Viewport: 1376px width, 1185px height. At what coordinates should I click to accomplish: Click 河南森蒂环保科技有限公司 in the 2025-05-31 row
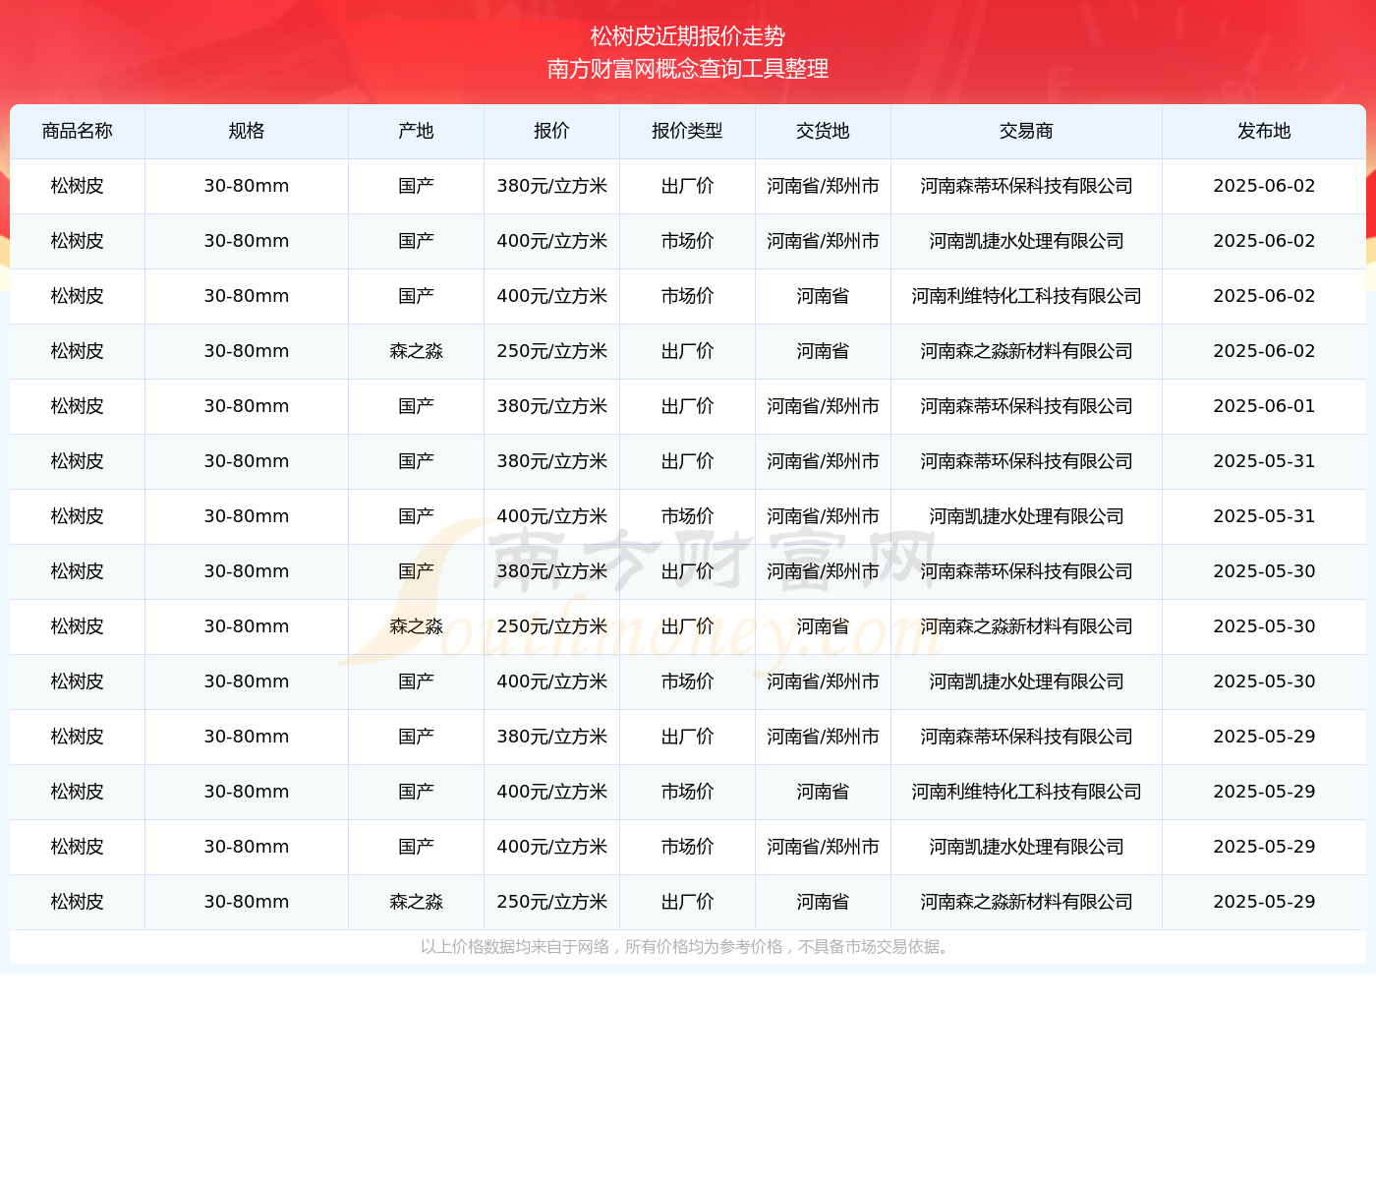[x=1026, y=461]
